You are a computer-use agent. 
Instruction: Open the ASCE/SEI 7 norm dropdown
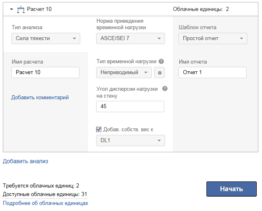[x=131, y=38]
